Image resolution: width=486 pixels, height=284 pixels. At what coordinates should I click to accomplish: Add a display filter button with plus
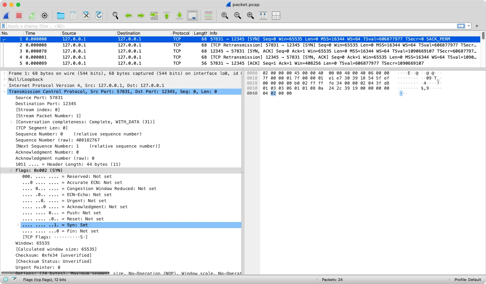coord(477,26)
